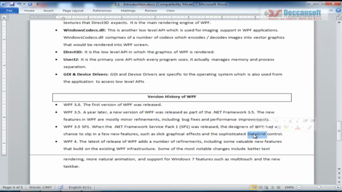Click the English (U.S.) language indicator
Viewport: 342px width, 192px height.
click(x=80, y=187)
